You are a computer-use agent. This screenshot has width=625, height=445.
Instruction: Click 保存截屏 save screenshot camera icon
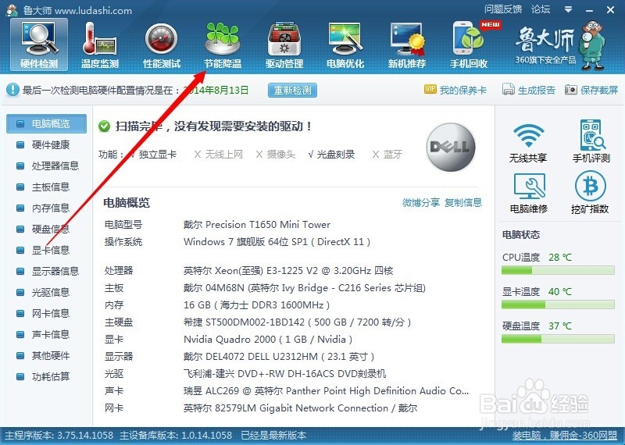pyautogui.click(x=591, y=90)
